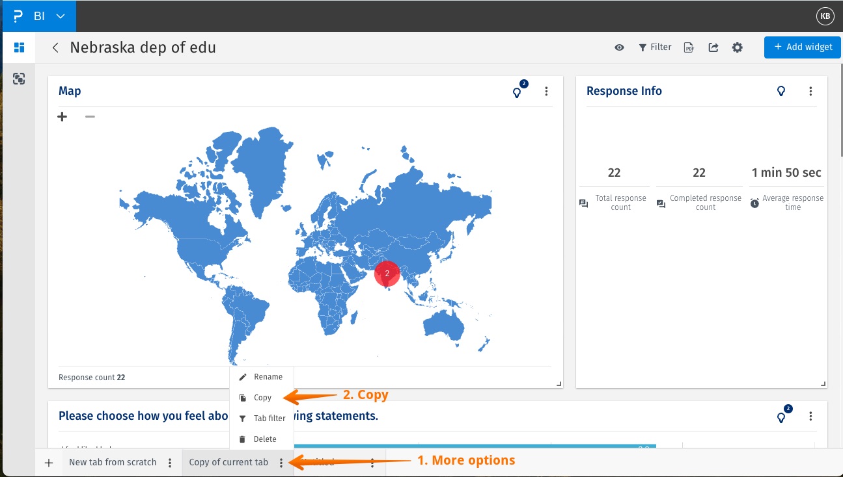Select Copy from the tab context menu

[x=262, y=398]
